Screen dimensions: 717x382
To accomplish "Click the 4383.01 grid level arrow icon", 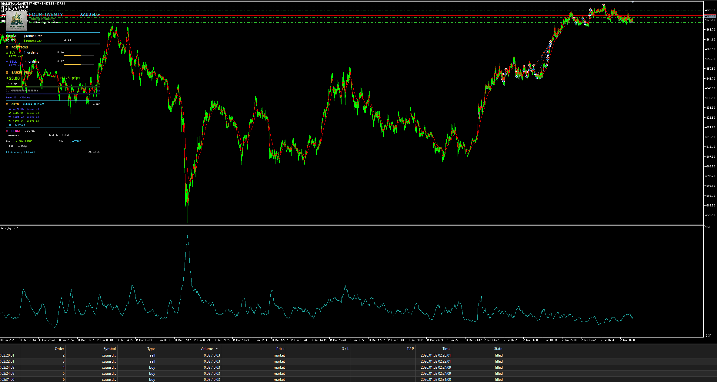I will tap(10, 113).
